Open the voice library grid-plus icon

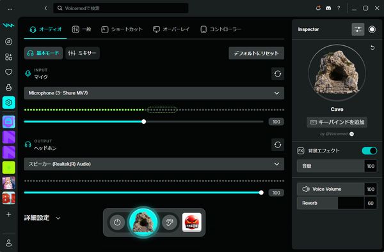8,57
